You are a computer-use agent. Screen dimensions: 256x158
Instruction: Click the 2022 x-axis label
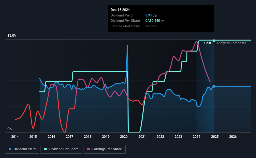[160, 137]
